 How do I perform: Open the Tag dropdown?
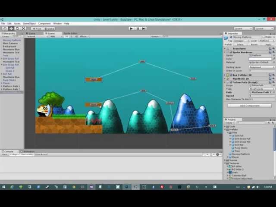(241, 41)
